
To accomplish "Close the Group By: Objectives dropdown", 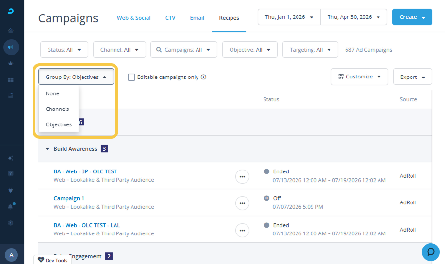I will click(x=76, y=77).
